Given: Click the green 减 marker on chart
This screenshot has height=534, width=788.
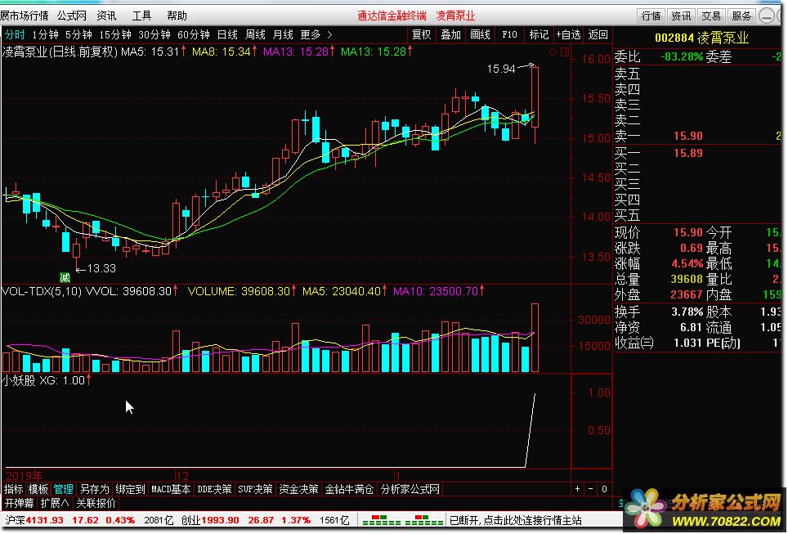Looking at the screenshot, I should click(65, 278).
